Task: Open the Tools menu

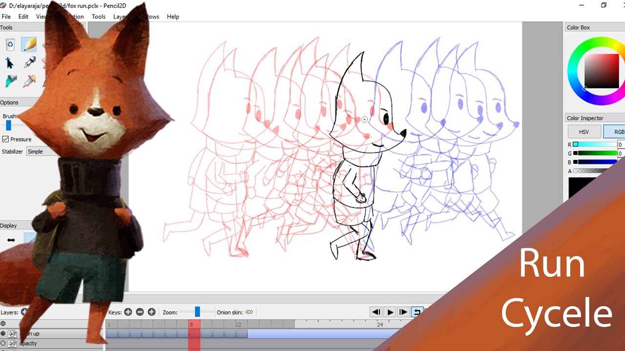Action: click(99, 17)
